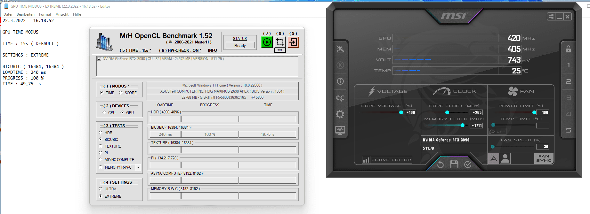Click the Temp Limit value field
The image size is (590, 214).
[x=543, y=126]
